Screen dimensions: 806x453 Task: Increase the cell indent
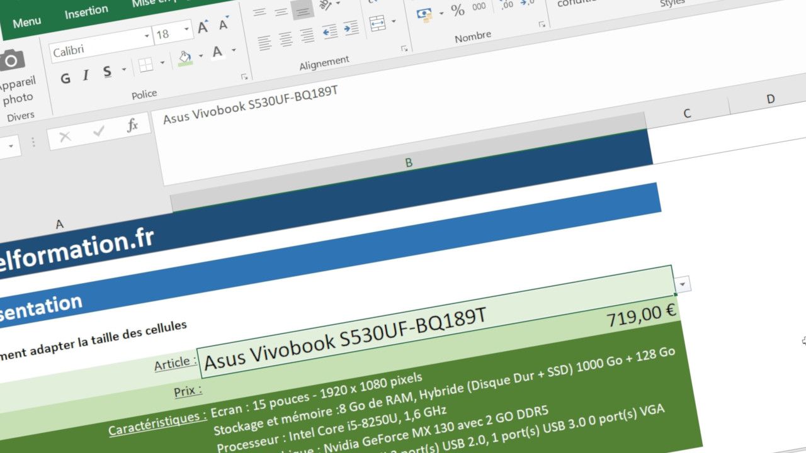coord(351,28)
